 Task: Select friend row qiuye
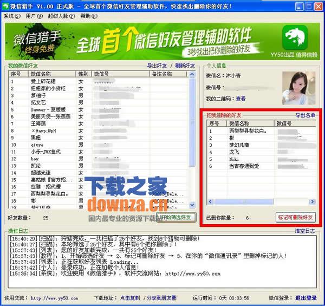coord(99,145)
